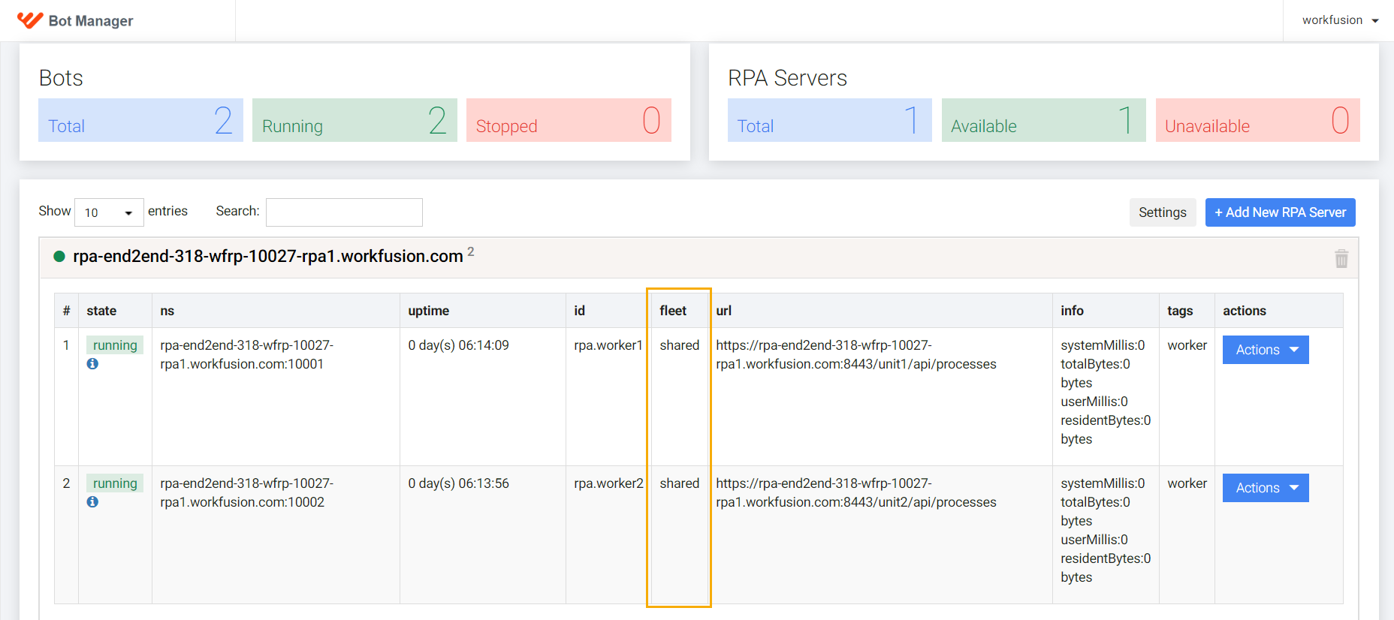This screenshot has width=1394, height=620.
Task: Click the # column header
Action: pos(66,311)
